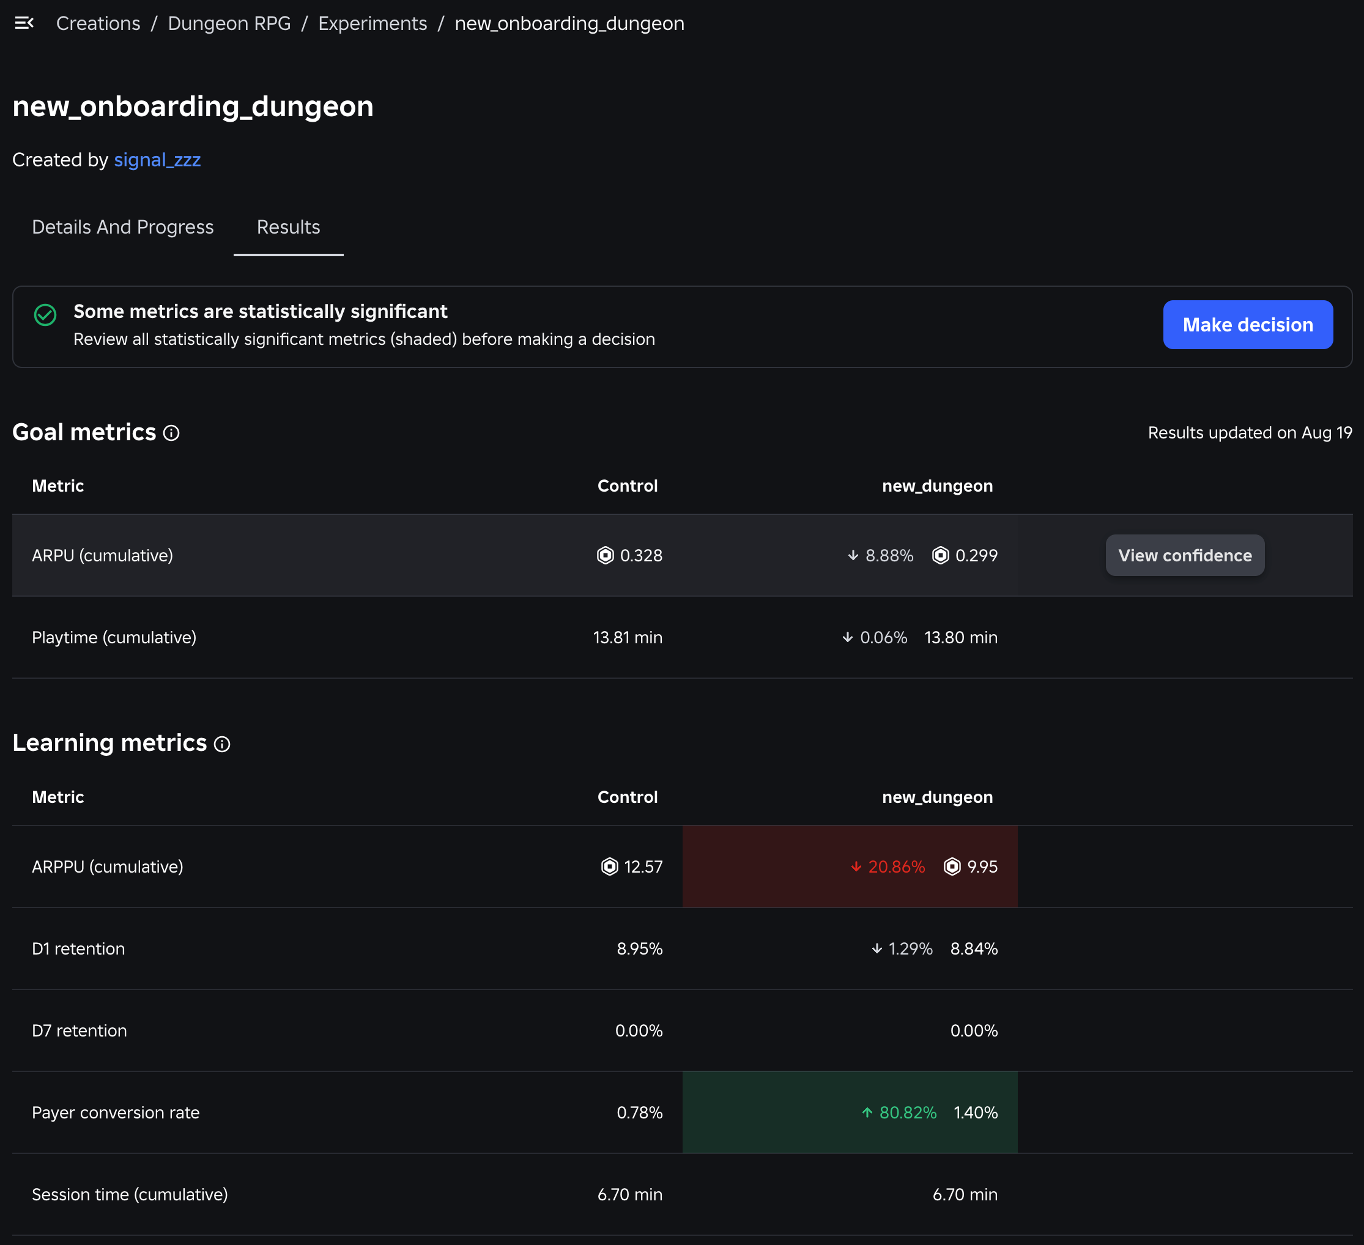This screenshot has width=1364, height=1245.
Task: Click red down arrow next to 20.86%
Action: pos(856,866)
